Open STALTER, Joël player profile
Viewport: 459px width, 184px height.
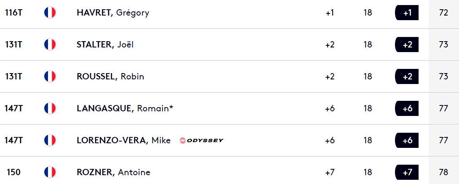pos(105,45)
